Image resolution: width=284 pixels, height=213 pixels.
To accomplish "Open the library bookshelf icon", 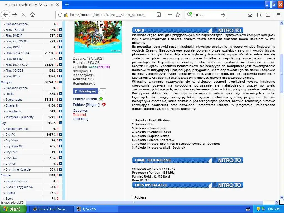I will click(x=259, y=15).
